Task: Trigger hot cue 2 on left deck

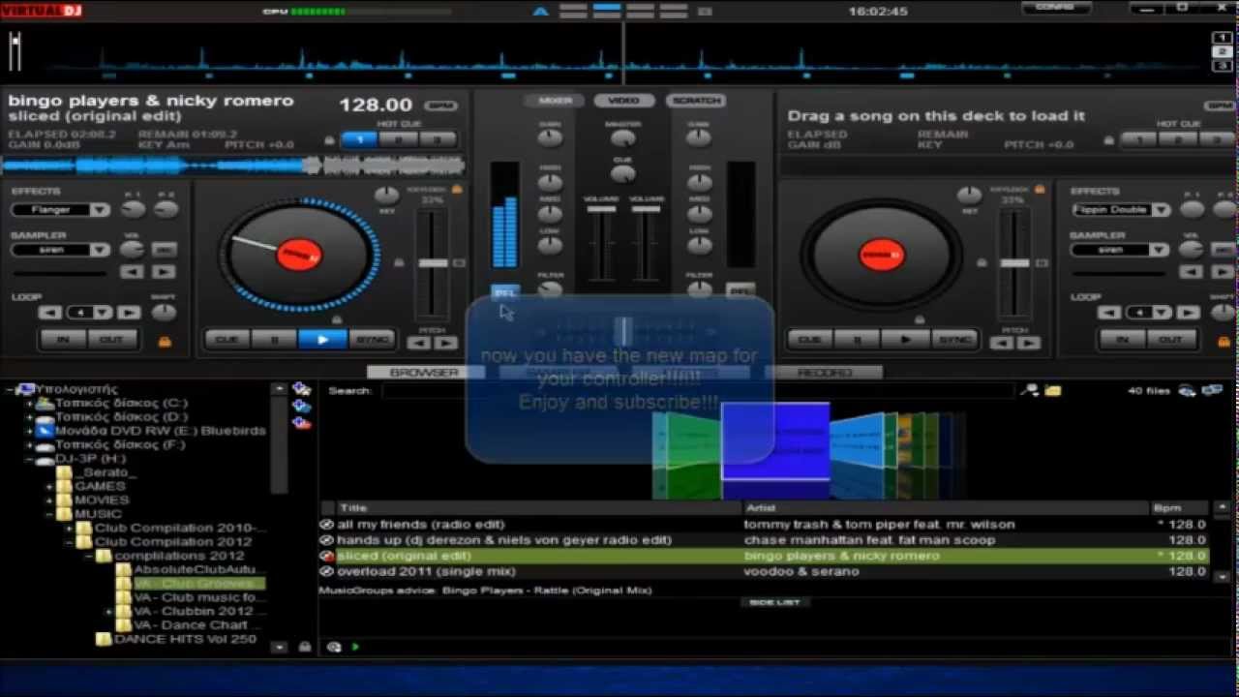Action: click(398, 140)
